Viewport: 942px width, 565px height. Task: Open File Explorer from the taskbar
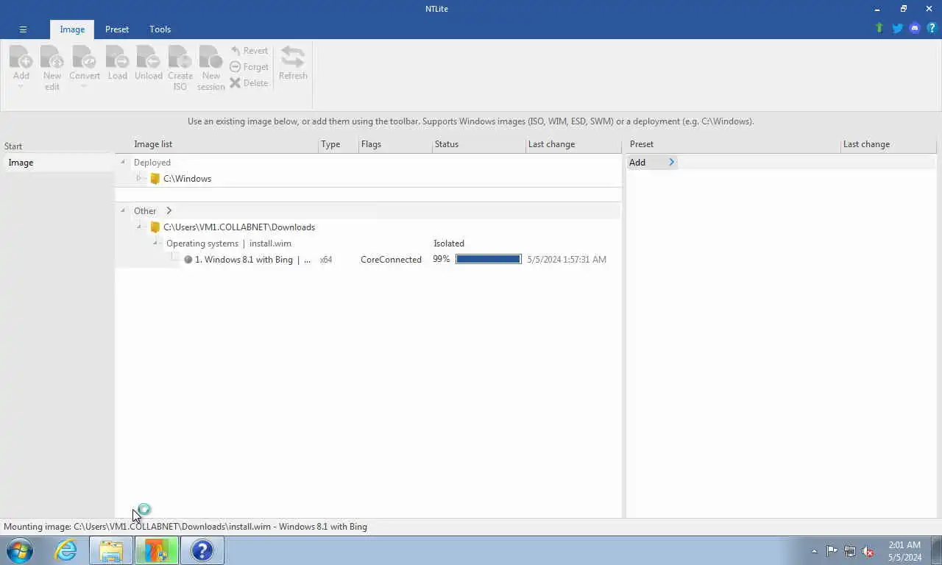pyautogui.click(x=111, y=550)
